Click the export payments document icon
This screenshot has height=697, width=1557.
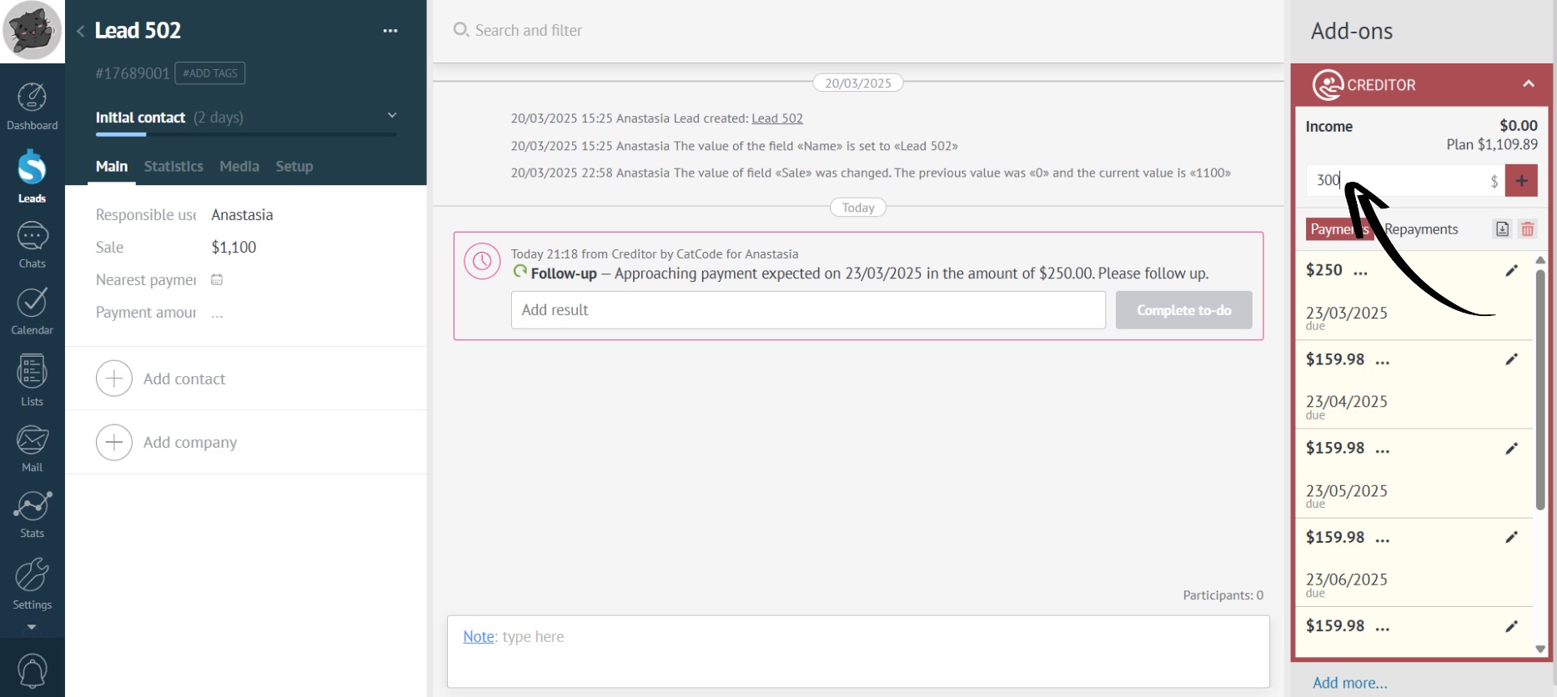(1502, 229)
